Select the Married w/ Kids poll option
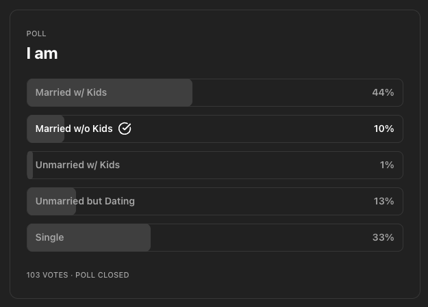The height and width of the screenshot is (307, 428). coord(215,93)
